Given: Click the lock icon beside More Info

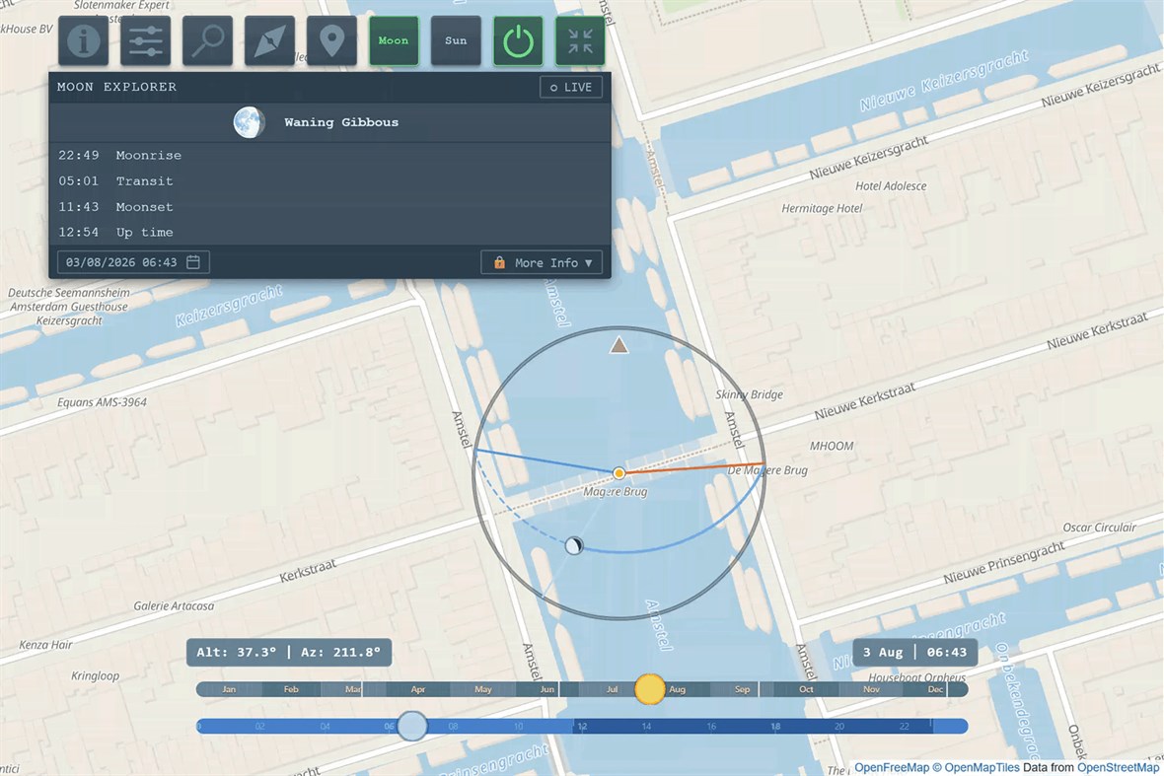Looking at the screenshot, I should click(x=499, y=262).
